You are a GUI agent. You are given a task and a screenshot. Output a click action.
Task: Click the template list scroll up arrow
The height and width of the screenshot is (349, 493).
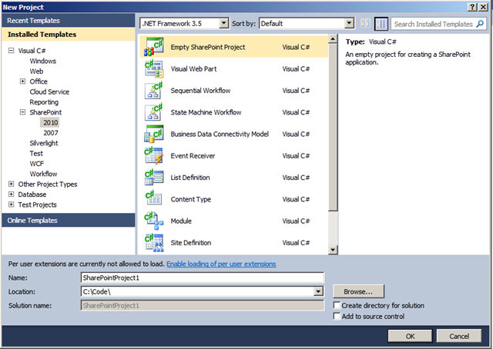pyautogui.click(x=333, y=38)
